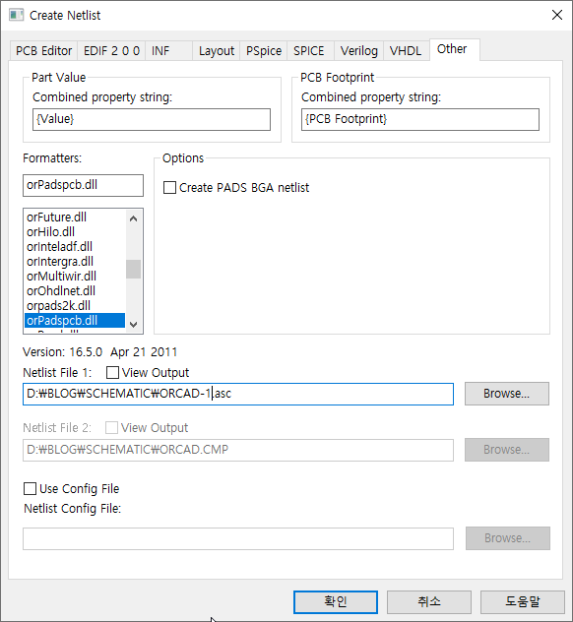Select highlighted orPadspcb.dll entry
Screen dimensions: 573x622
point(75,321)
